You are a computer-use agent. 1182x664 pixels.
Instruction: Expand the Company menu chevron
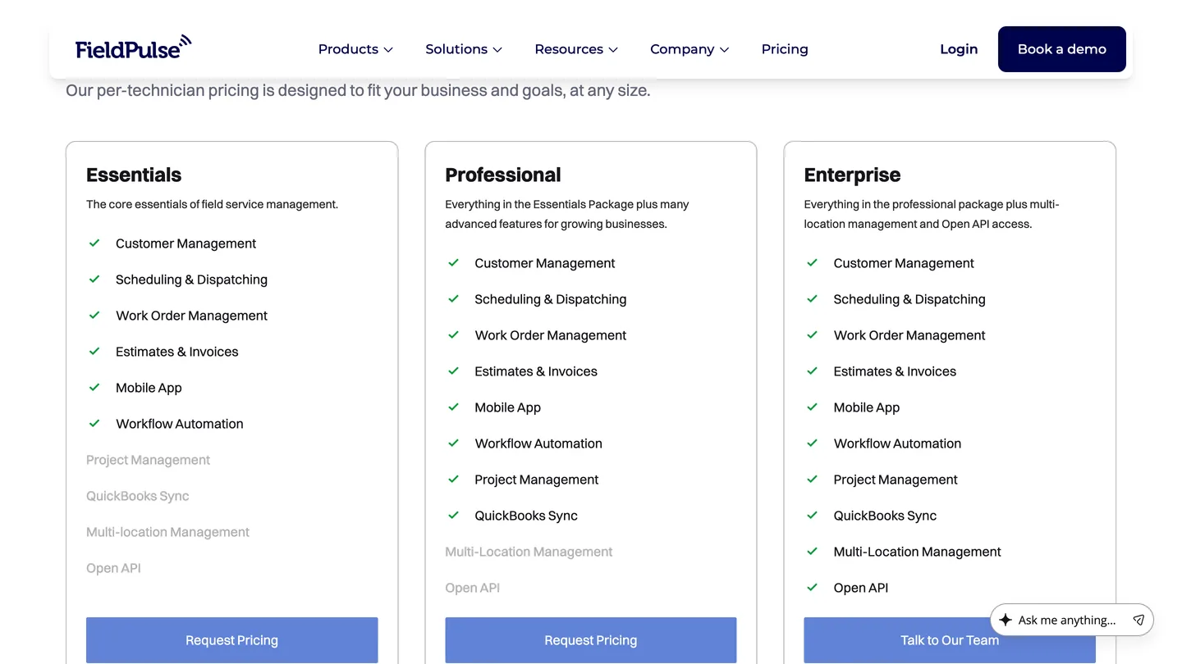[724, 50]
